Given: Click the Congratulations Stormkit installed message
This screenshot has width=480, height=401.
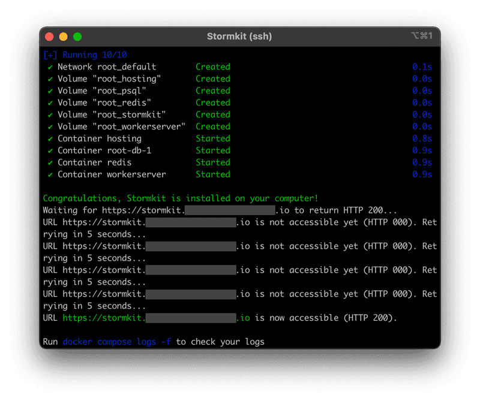Looking at the screenshot, I should pos(181,198).
